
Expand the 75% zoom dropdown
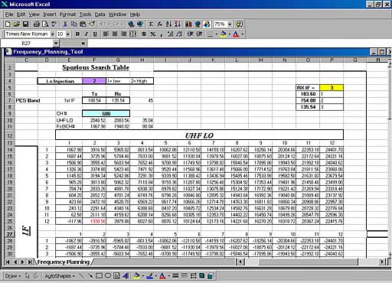pyautogui.click(x=230, y=24)
